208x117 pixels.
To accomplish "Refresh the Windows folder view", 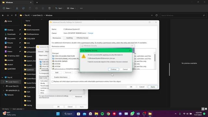I will pos(157,15).
